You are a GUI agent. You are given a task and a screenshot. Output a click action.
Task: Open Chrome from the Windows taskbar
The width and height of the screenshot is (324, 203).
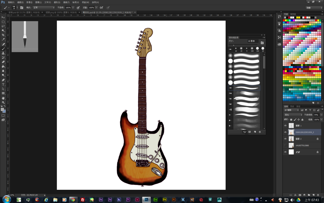coord(73,200)
